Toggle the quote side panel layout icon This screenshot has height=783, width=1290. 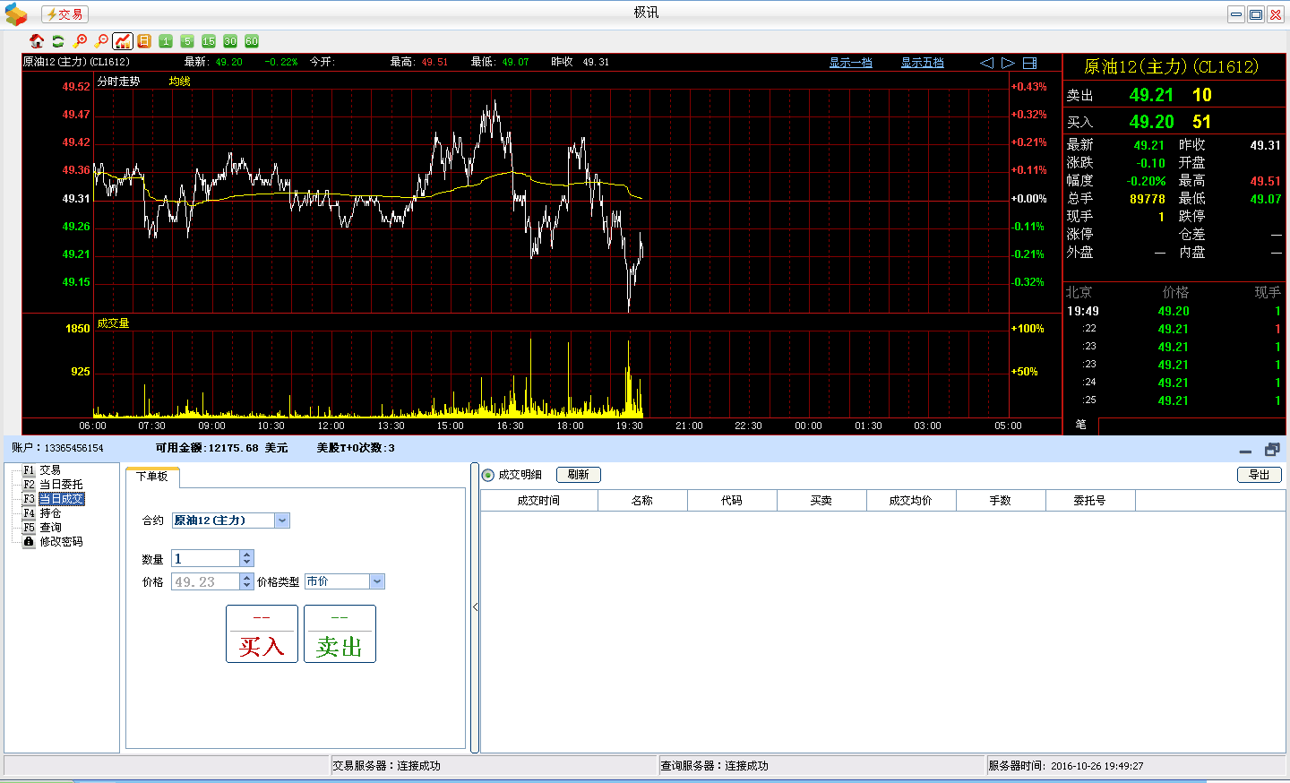coord(1029,63)
